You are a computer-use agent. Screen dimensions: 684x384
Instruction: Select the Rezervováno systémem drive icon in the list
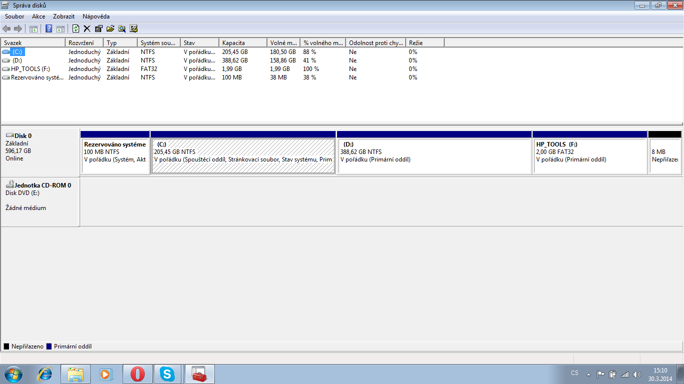coord(6,77)
